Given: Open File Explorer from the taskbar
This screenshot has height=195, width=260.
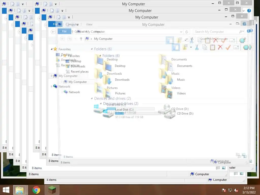Looking at the screenshot, I should pyautogui.click(x=20, y=190).
